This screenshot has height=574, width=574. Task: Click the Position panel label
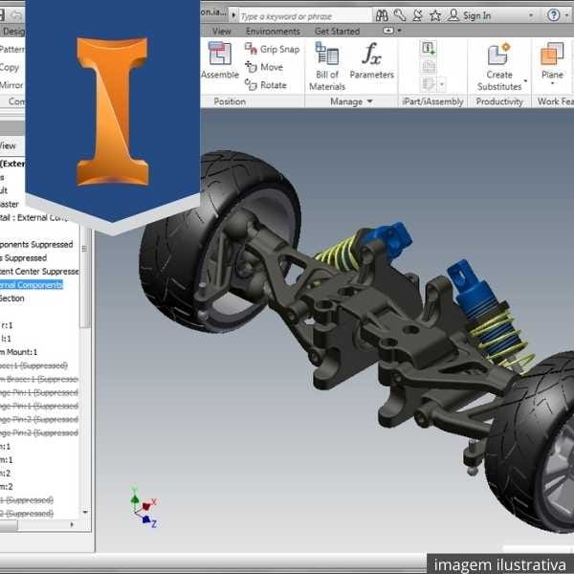pos(230,101)
